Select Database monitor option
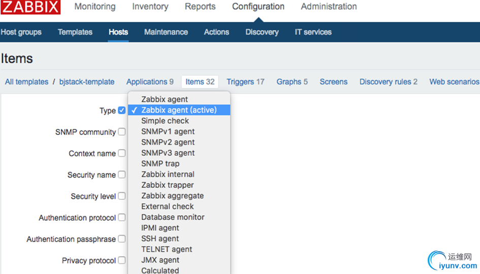Viewport: 480px width, 274px height. [x=173, y=217]
